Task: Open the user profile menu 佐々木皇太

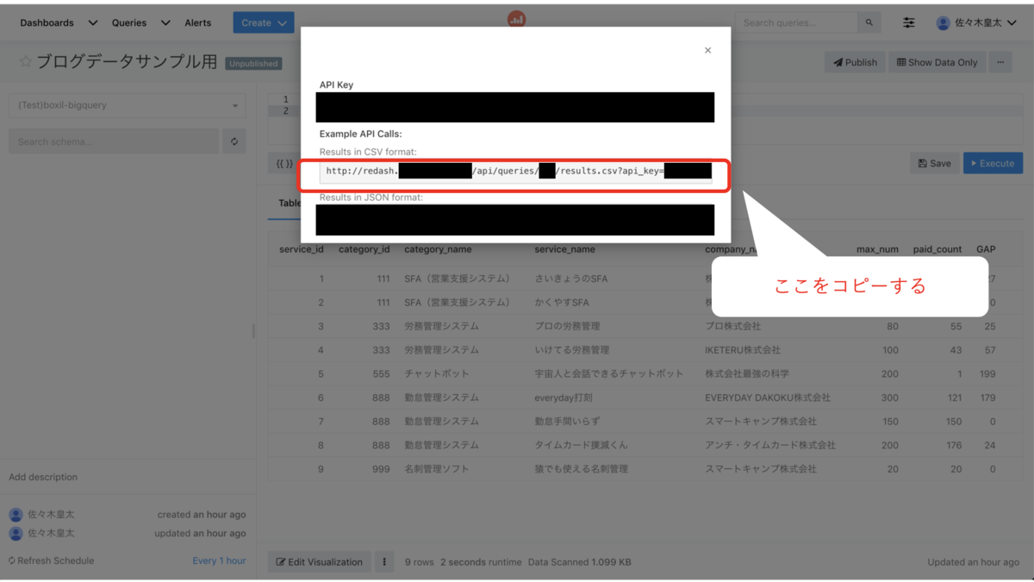Action: (976, 23)
